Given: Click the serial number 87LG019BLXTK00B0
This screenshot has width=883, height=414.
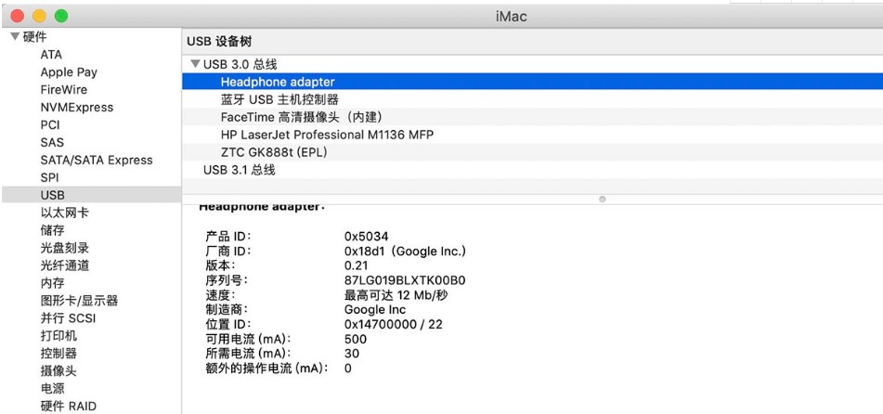Looking at the screenshot, I should pos(405,280).
